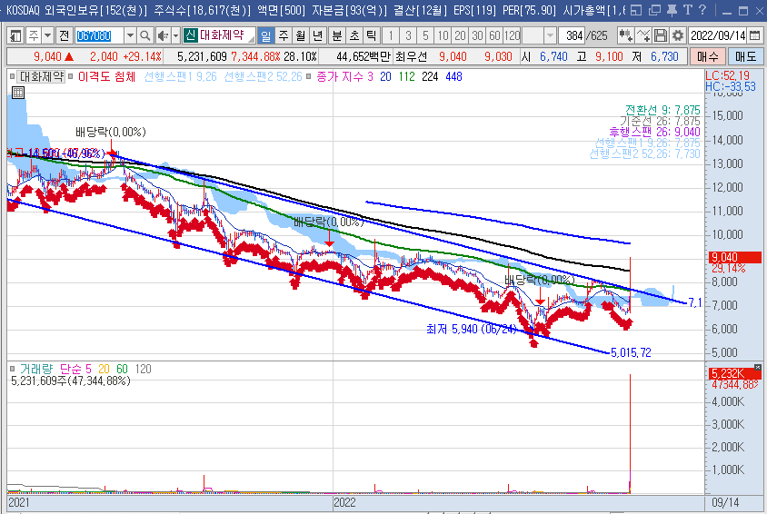
Task: Open the candlestick chart type icon
Action: click(625, 35)
